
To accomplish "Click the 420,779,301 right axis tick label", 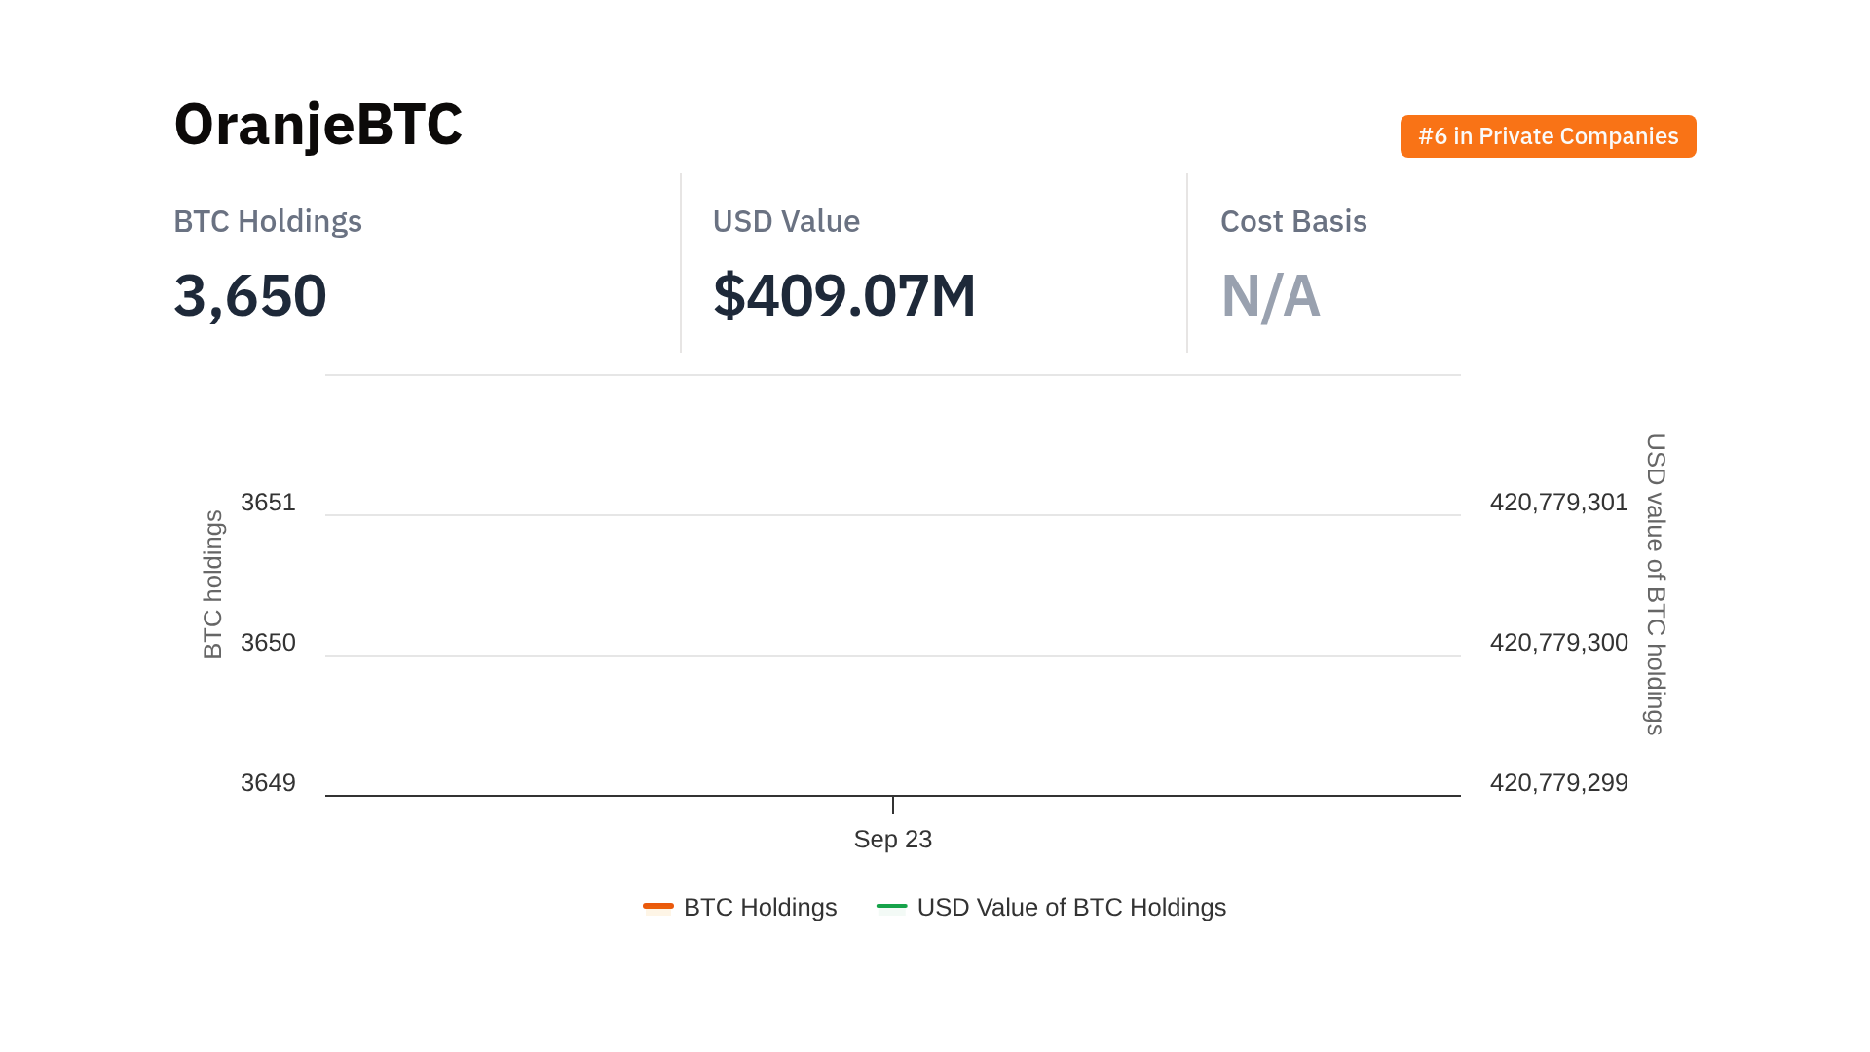I will coord(1558,502).
